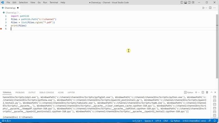Maximize panel with the up chevron
The image size is (219, 123).
tap(211, 92)
